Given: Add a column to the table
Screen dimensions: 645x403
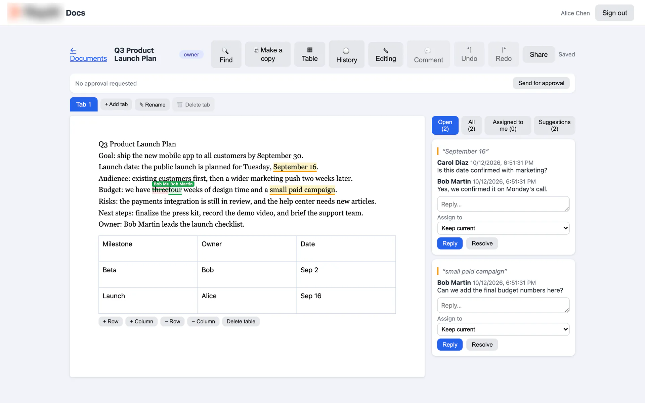Looking at the screenshot, I should [x=141, y=321].
